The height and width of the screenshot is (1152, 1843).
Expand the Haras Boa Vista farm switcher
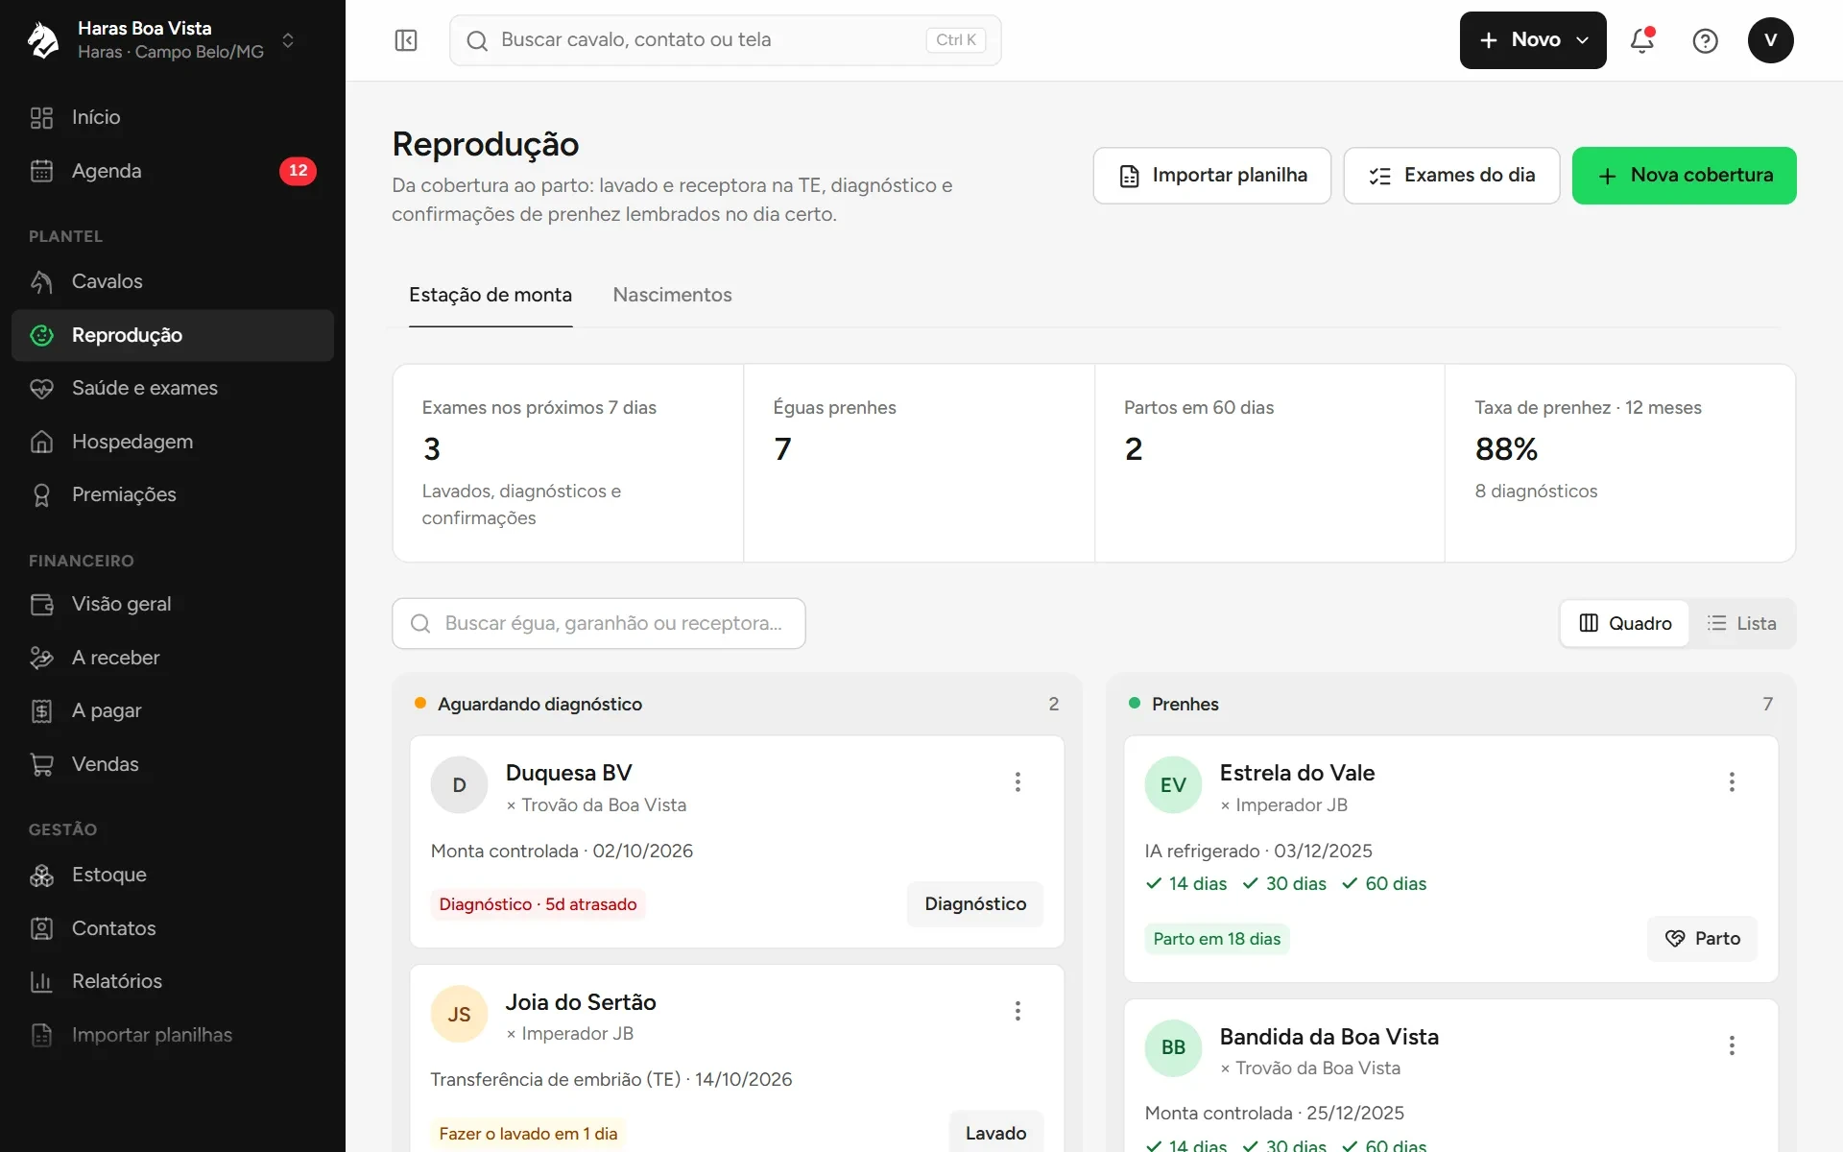coord(288,40)
